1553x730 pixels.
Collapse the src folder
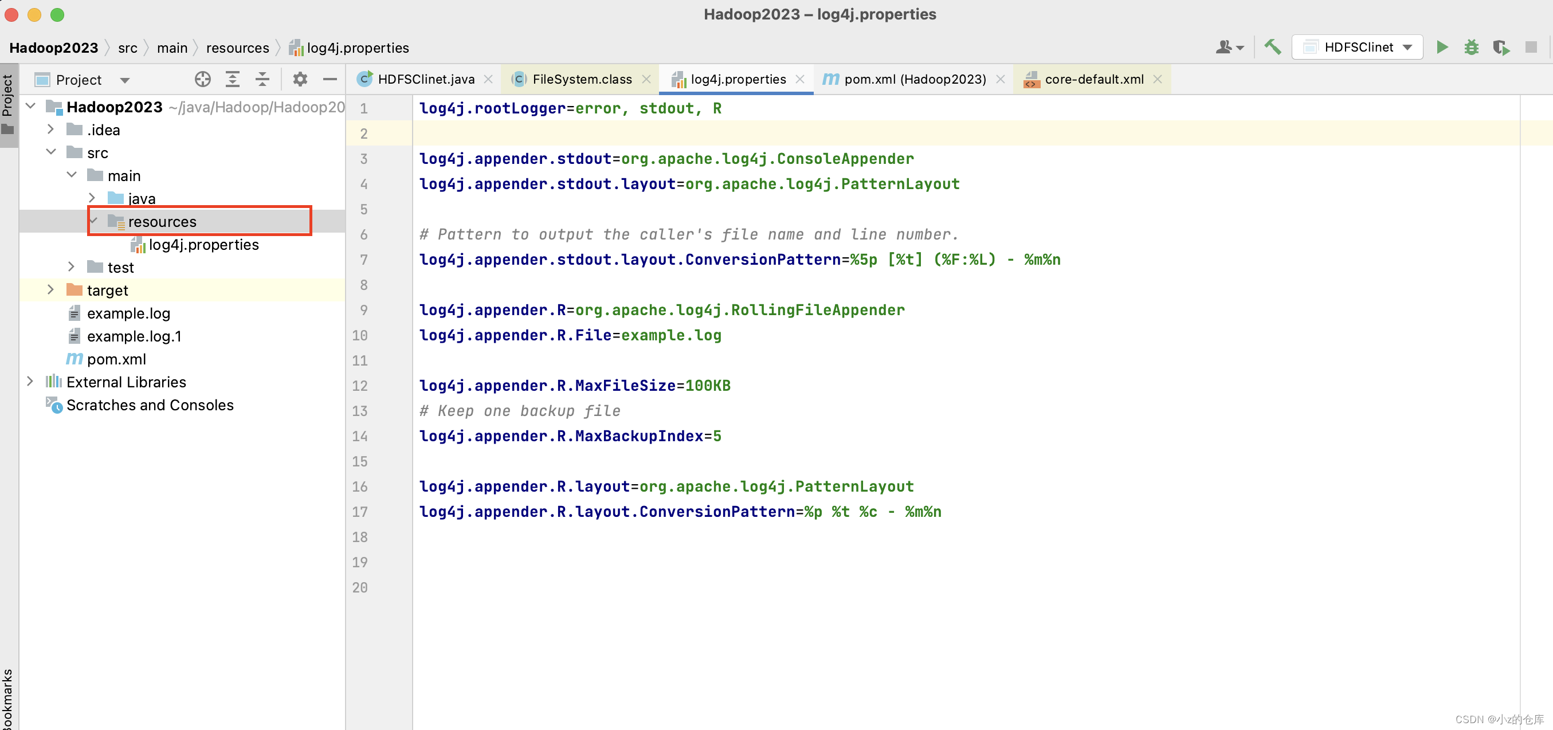[x=50, y=152]
